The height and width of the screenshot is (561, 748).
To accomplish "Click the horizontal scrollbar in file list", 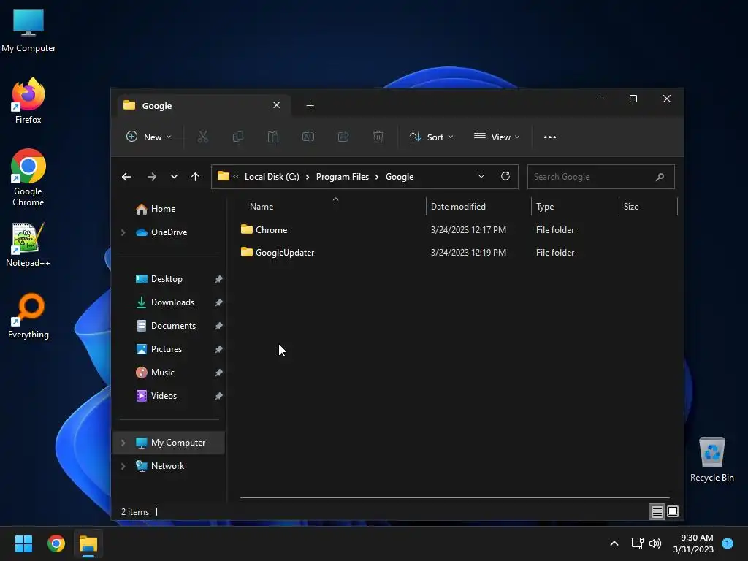I will [454, 497].
